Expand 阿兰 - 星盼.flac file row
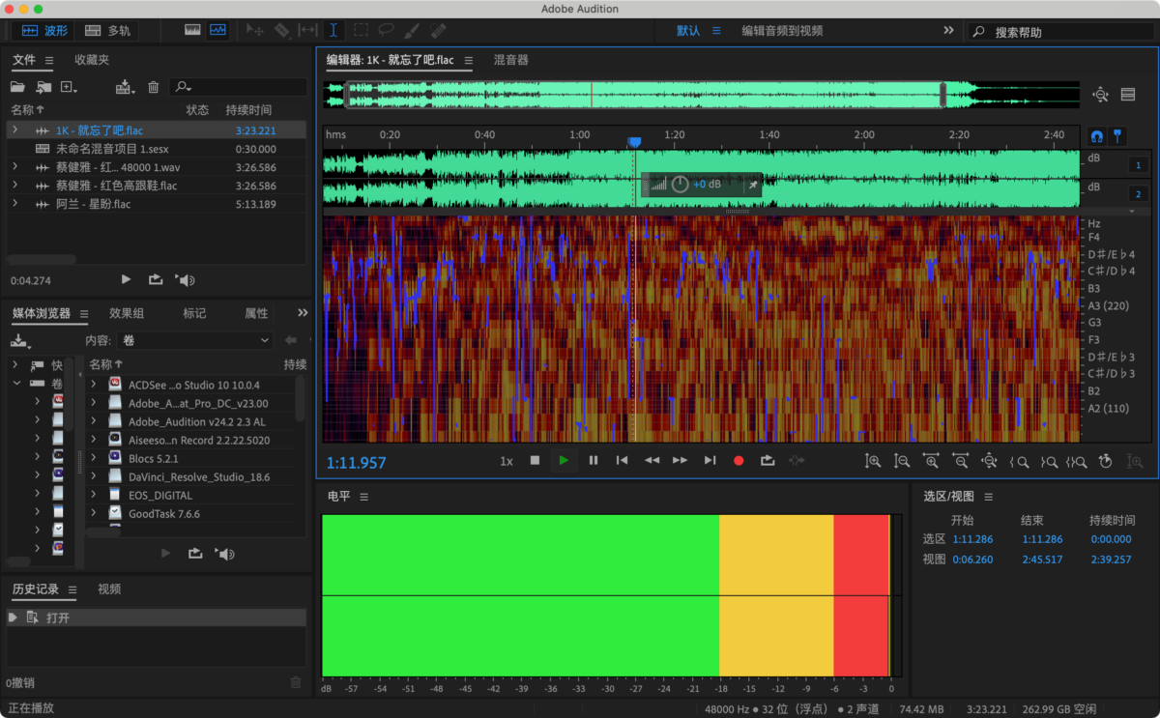1160x718 pixels. [14, 204]
